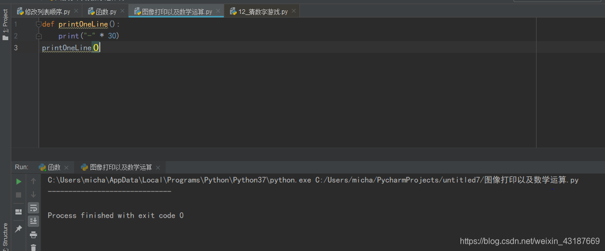Close the 图像打印以及数学运算 run tab
605x251 pixels.
pyautogui.click(x=158, y=167)
